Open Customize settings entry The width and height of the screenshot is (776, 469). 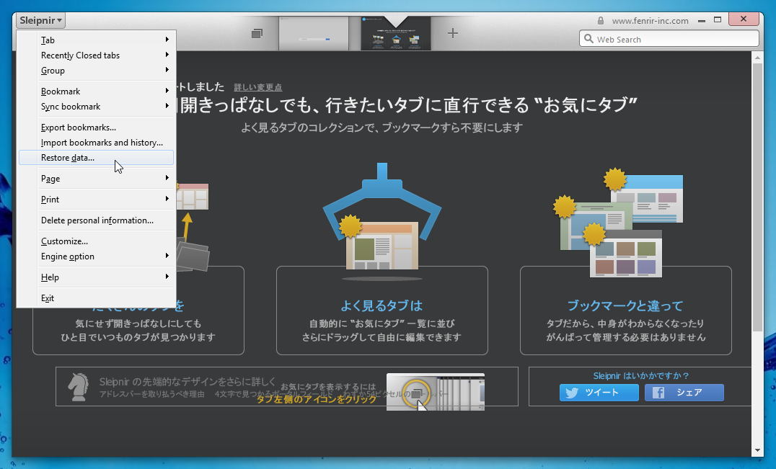tap(97, 241)
